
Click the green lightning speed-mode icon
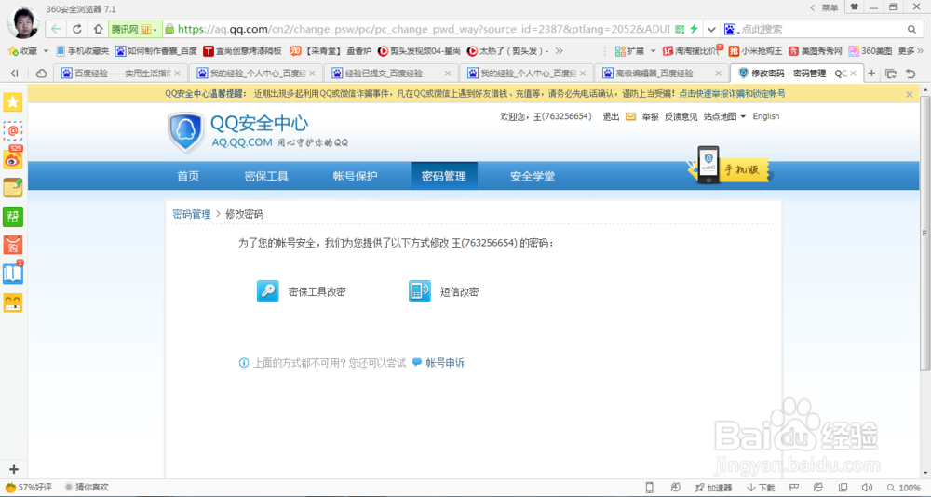tap(693, 29)
